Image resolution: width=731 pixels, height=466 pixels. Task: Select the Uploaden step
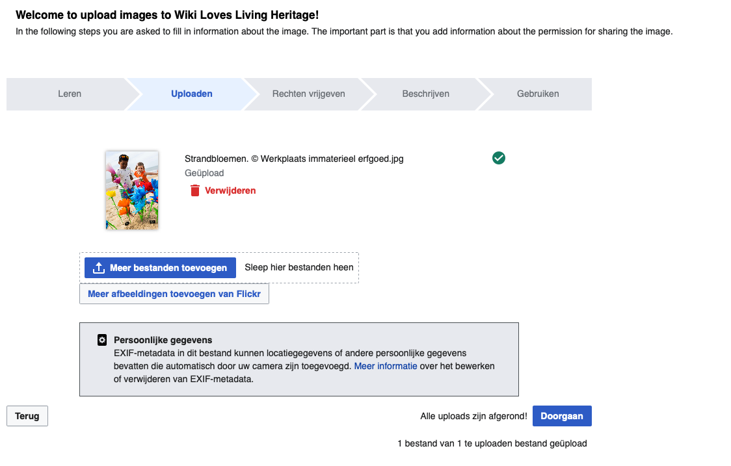[x=192, y=94]
